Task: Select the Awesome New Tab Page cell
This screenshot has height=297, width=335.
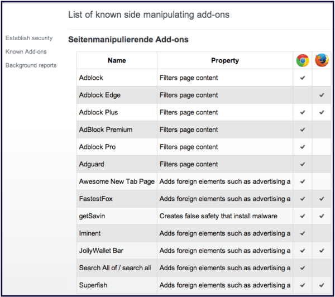Action: click(x=117, y=181)
